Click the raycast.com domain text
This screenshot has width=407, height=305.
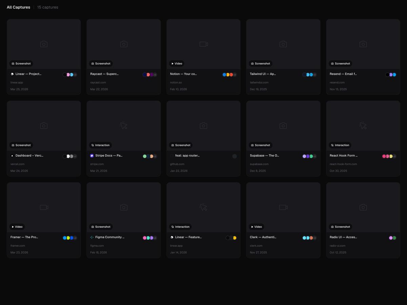[98, 82]
